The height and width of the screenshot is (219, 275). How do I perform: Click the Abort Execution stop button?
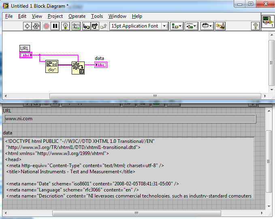[x=46, y=26]
